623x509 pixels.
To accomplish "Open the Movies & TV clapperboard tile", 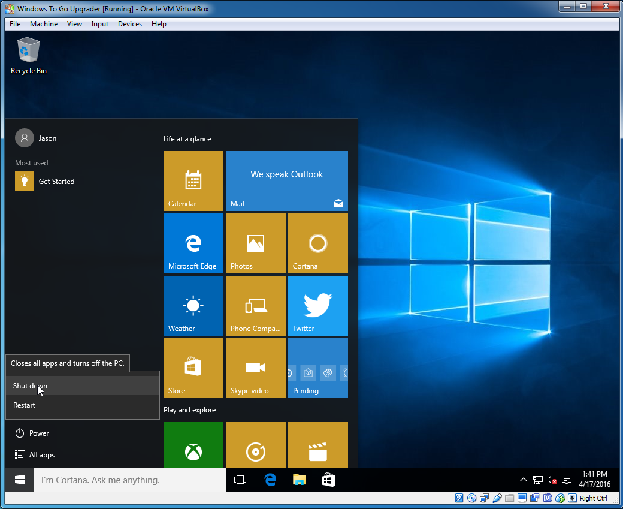I will pyautogui.click(x=318, y=445).
